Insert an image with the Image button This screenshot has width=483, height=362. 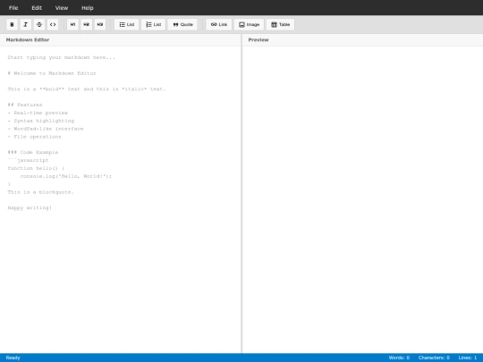249,24
